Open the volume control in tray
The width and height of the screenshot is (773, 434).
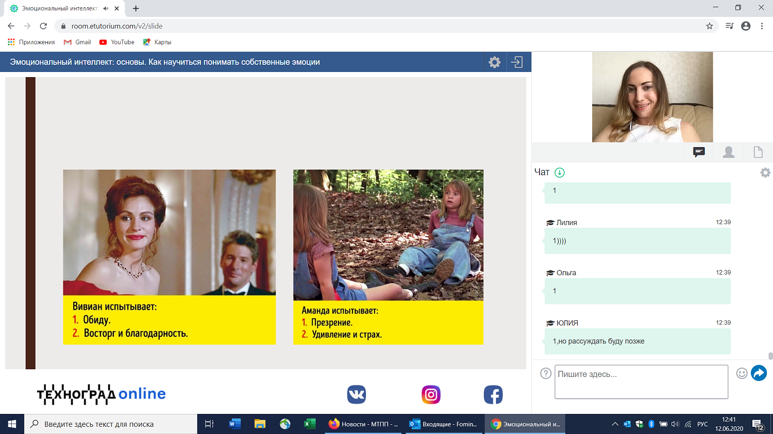(x=675, y=424)
